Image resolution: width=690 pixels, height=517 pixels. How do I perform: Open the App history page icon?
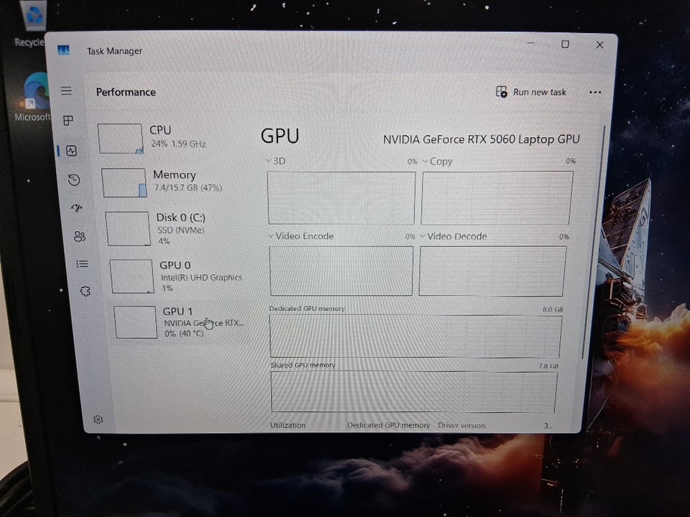point(74,180)
